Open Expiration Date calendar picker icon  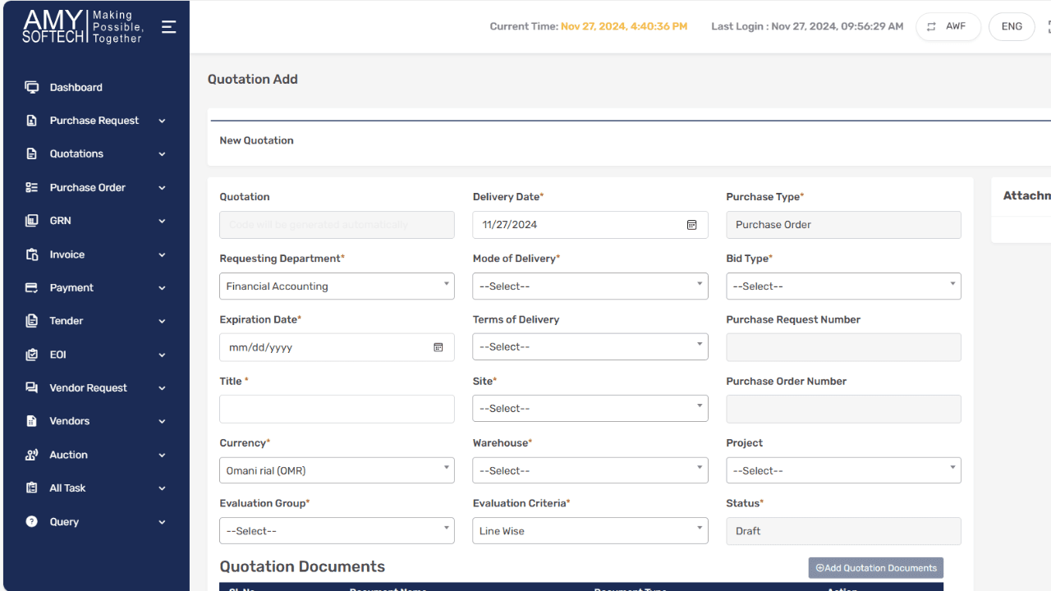tap(438, 347)
